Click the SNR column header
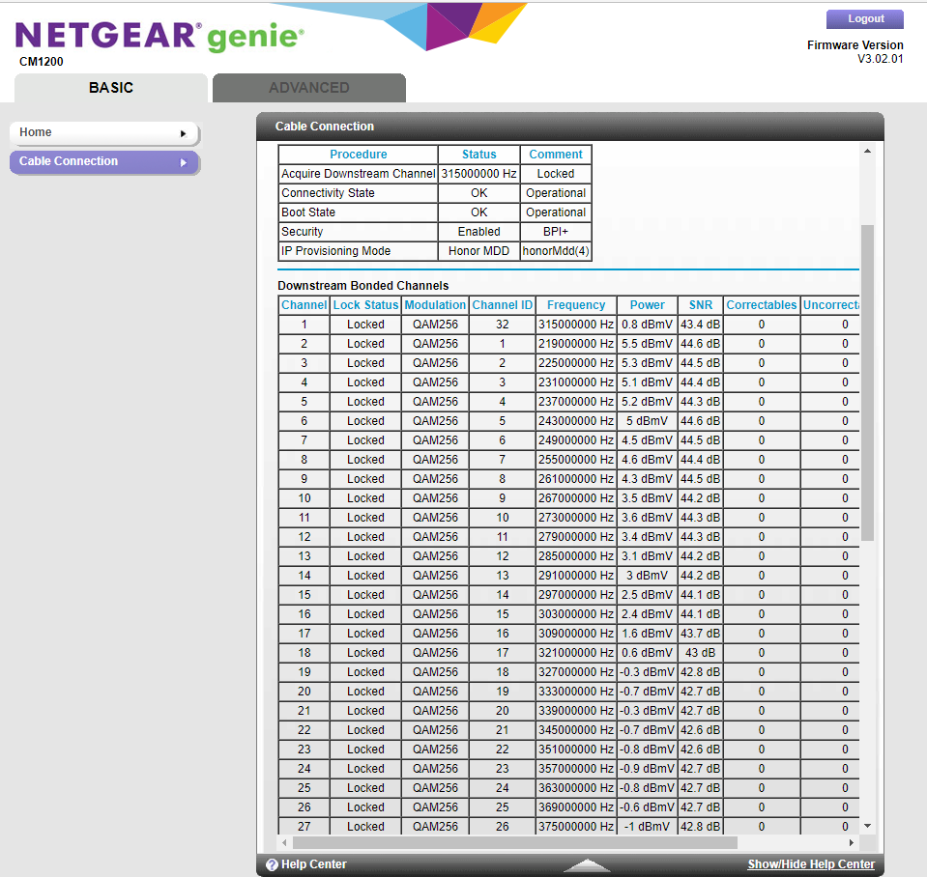 [x=700, y=304]
